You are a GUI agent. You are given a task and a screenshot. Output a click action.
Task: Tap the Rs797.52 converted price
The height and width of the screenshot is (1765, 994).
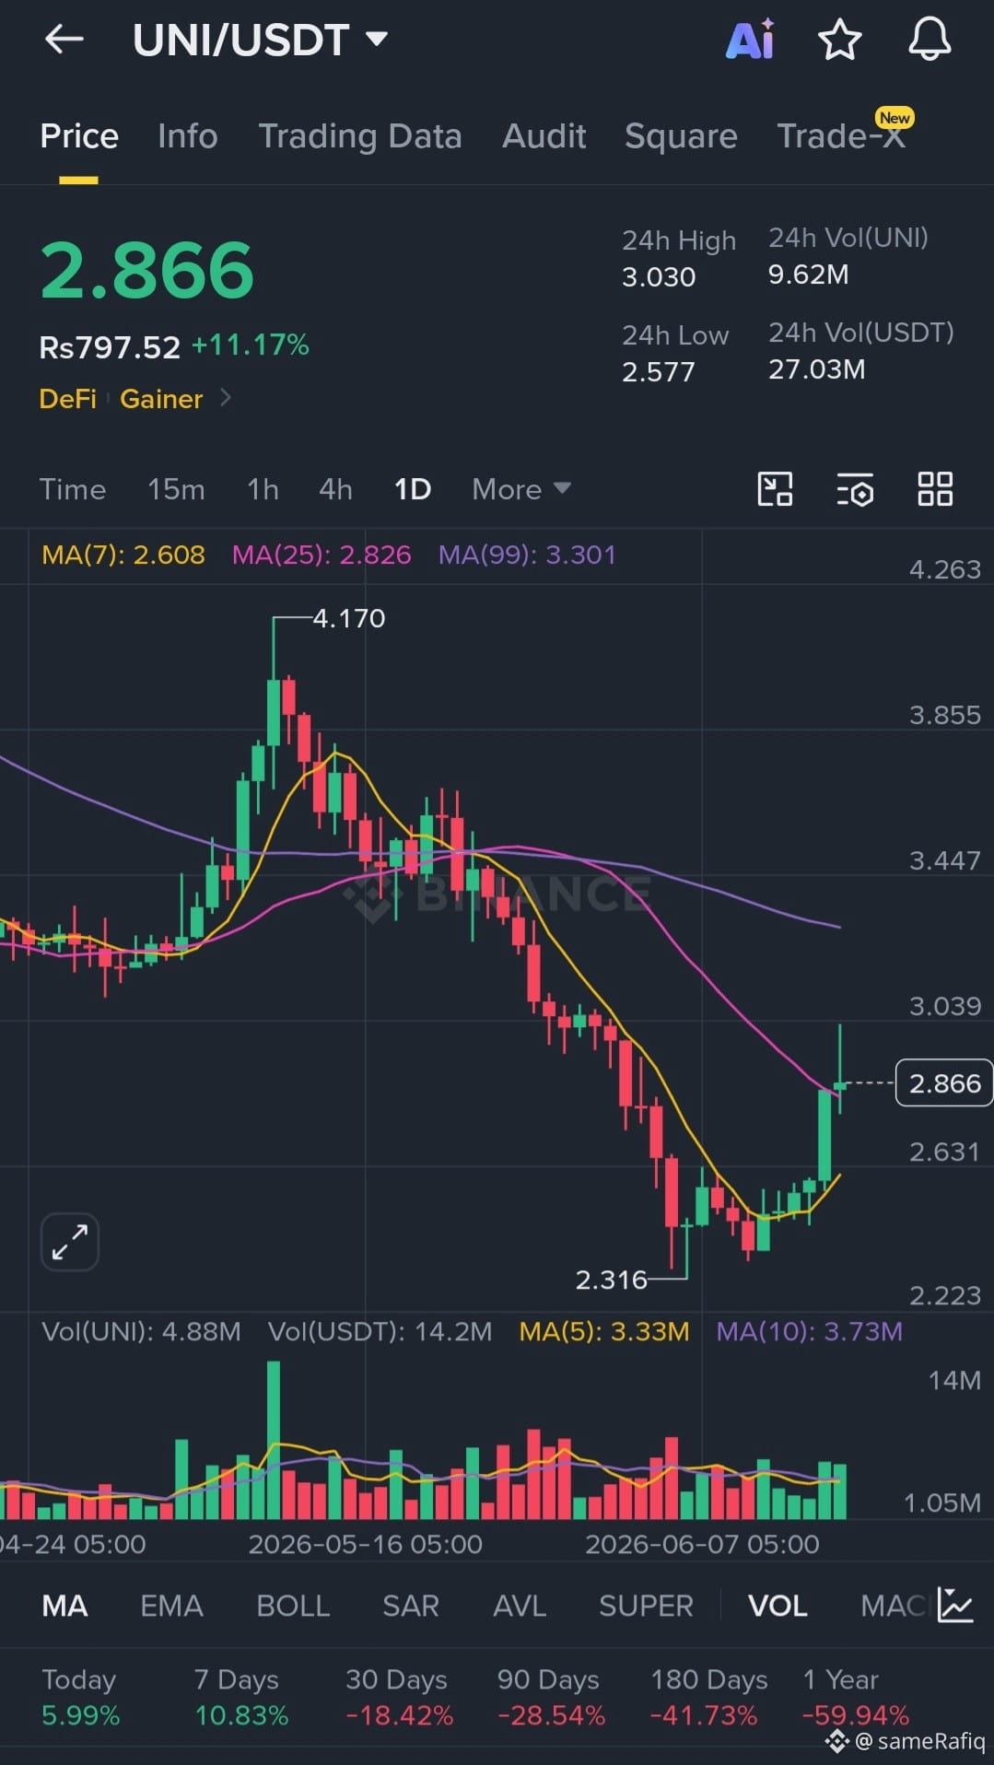(110, 347)
